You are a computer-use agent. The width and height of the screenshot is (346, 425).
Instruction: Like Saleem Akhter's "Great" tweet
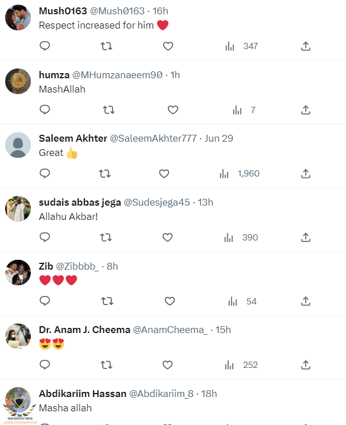point(164,173)
